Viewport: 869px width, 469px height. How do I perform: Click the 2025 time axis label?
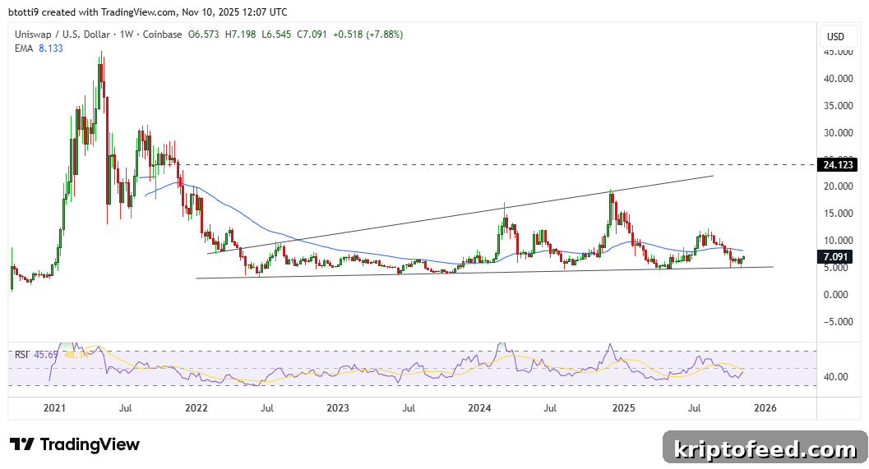pyautogui.click(x=623, y=408)
